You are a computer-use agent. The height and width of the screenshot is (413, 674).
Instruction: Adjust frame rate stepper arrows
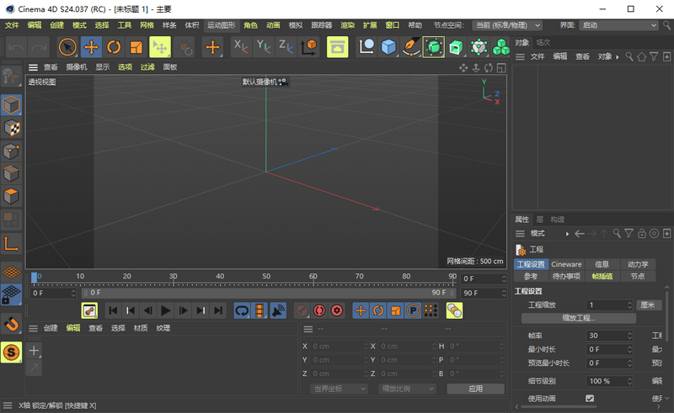(629, 336)
